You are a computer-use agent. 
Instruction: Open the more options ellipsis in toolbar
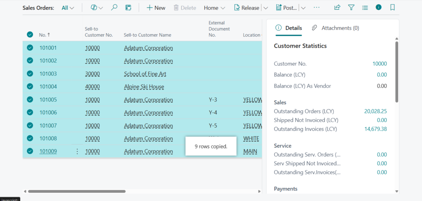point(316,7)
